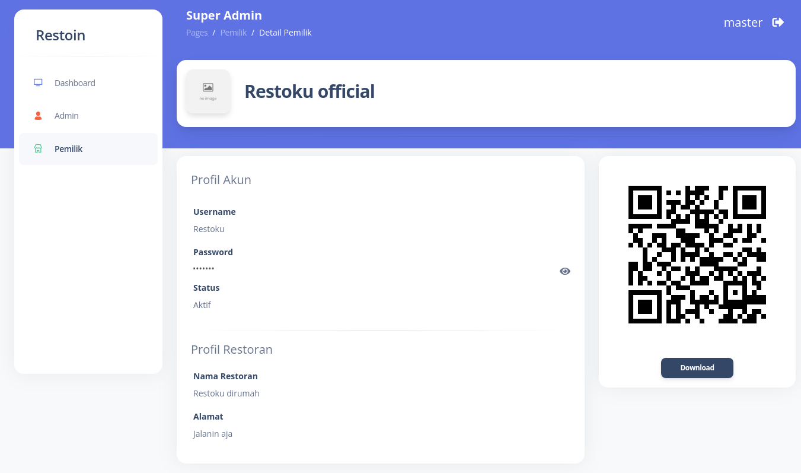The image size is (801, 473).
Task: Go to Pemilik breadcrumb link
Action: pyautogui.click(x=234, y=33)
